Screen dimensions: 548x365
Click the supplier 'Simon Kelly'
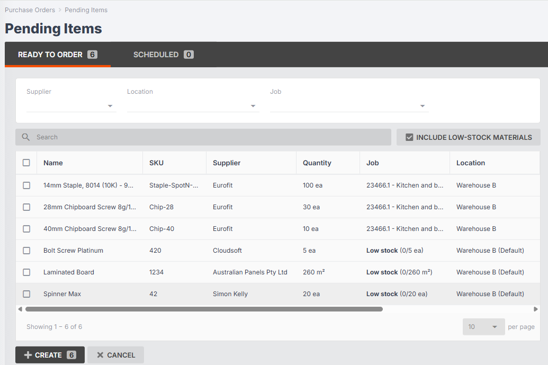[230, 294]
